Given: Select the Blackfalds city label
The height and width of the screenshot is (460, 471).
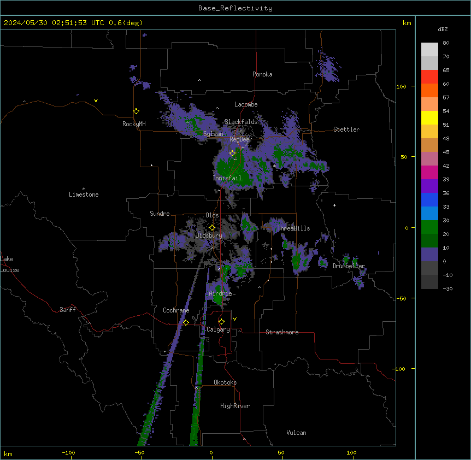Looking at the screenshot, I should [x=241, y=122].
